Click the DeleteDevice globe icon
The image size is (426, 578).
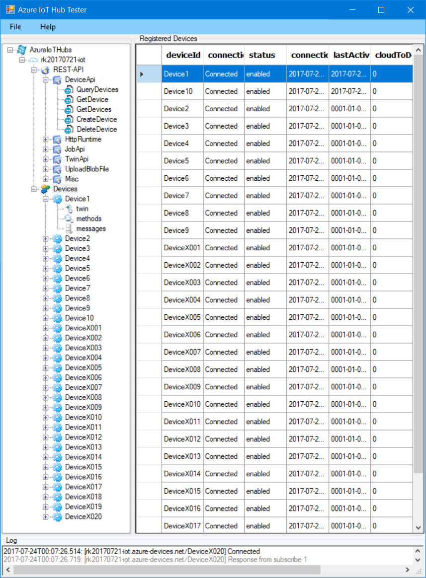point(69,130)
